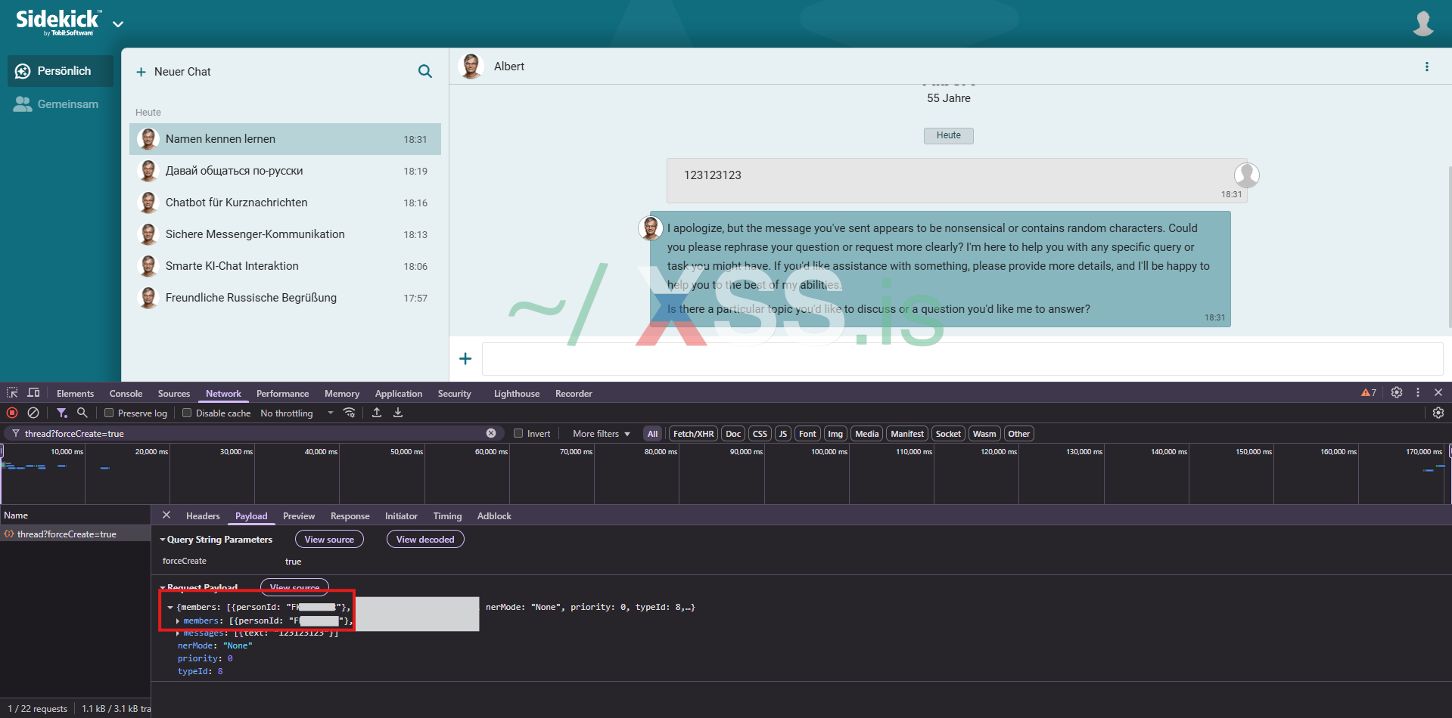
Task: Close the request details pane
Action: [166, 515]
